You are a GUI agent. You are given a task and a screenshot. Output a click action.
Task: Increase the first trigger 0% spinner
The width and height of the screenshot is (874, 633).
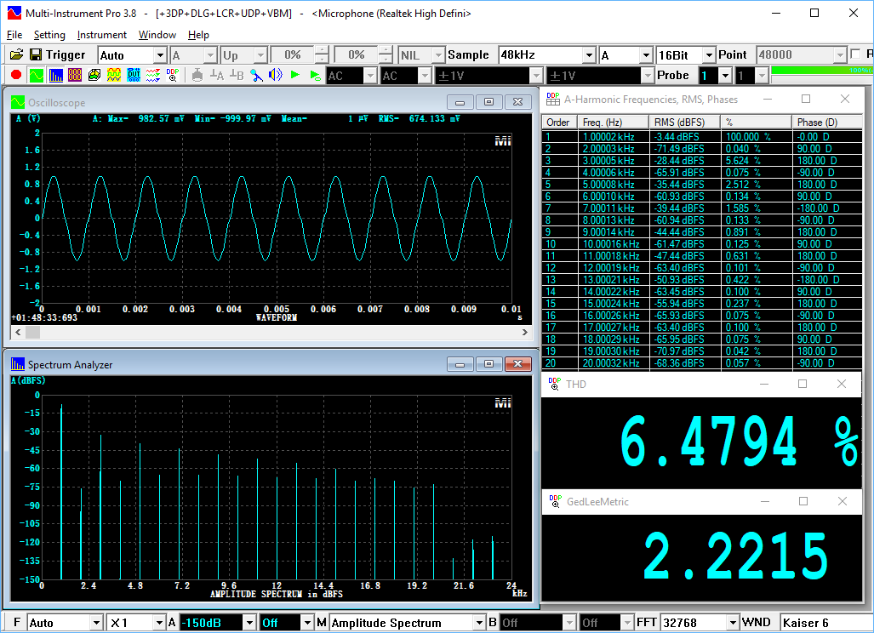322,51
